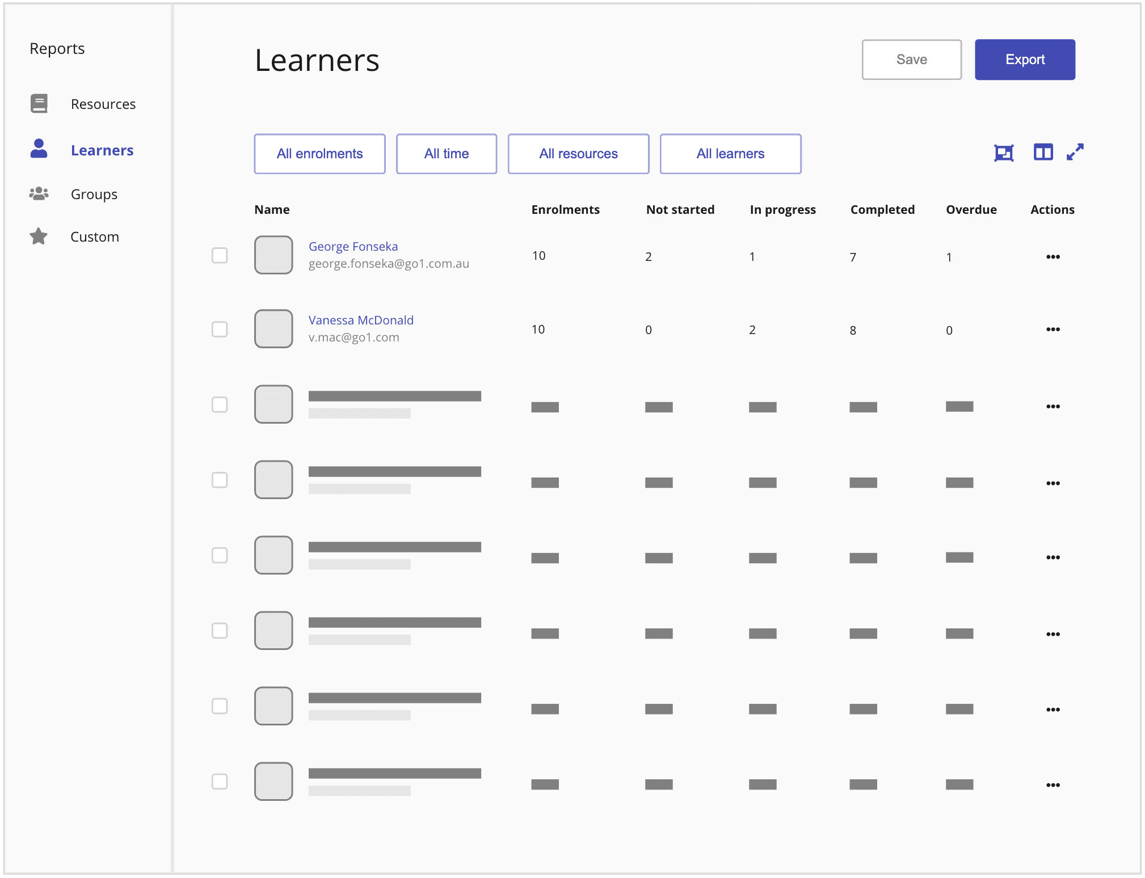Open the All enrolments filter

click(319, 153)
